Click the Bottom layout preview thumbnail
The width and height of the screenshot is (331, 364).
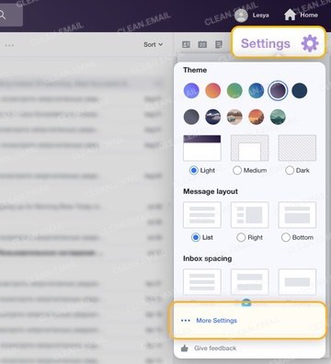pyautogui.click(x=297, y=215)
